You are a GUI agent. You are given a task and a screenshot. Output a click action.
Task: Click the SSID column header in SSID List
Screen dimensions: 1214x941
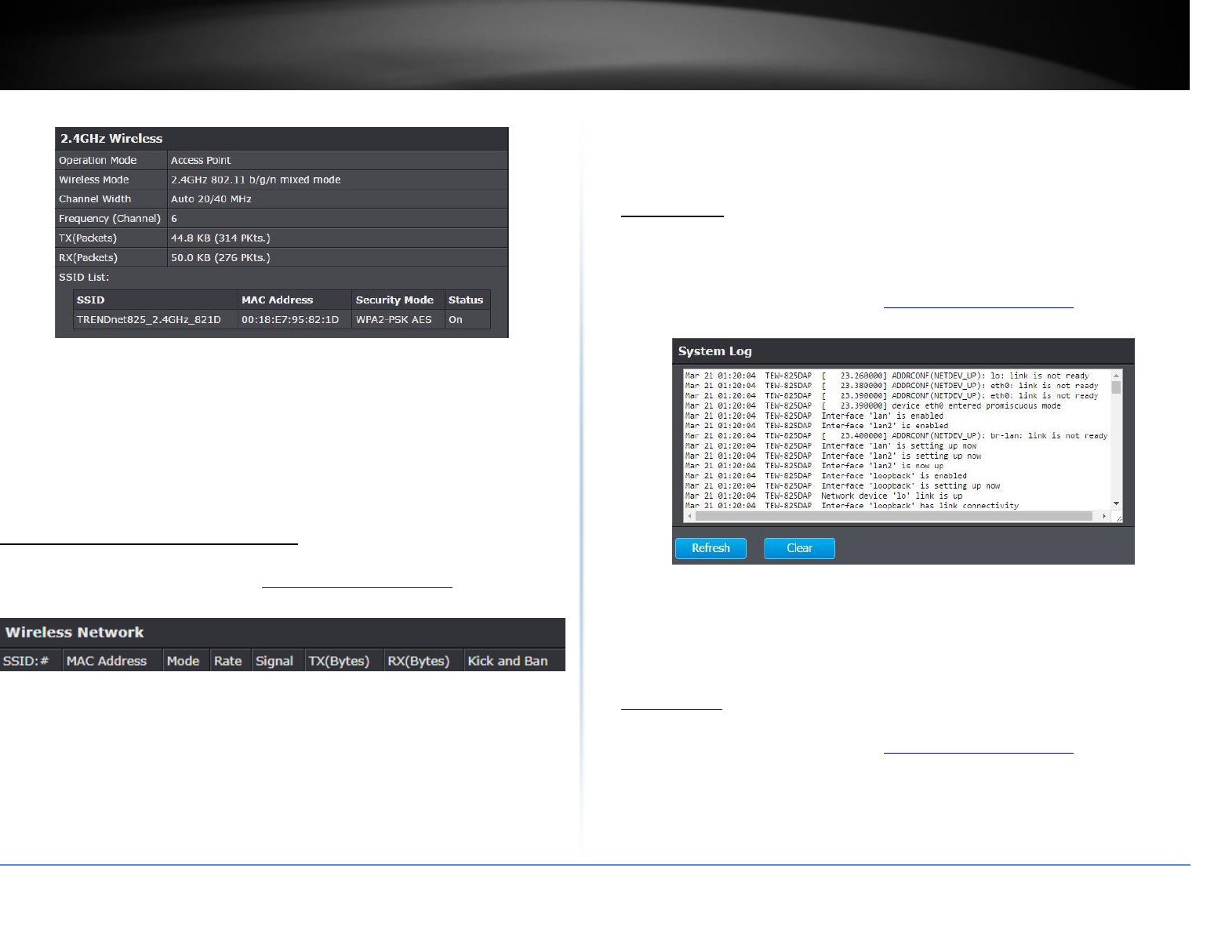155,300
